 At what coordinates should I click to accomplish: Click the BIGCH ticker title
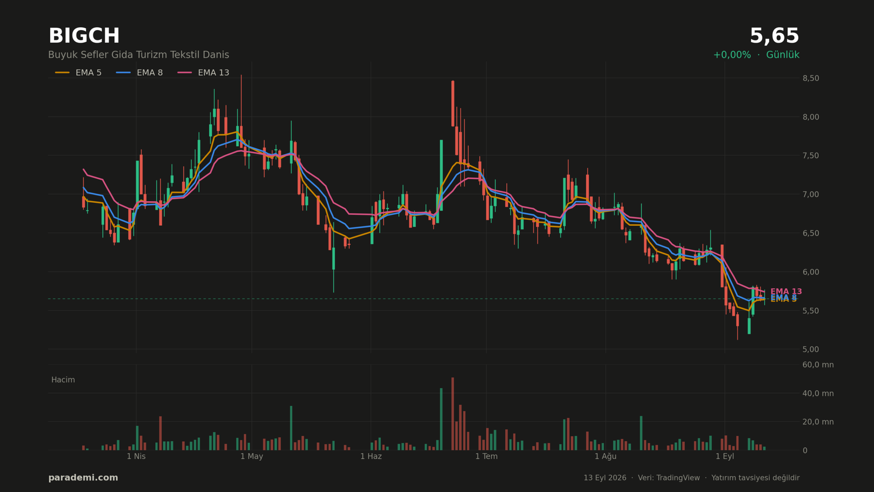coord(84,36)
